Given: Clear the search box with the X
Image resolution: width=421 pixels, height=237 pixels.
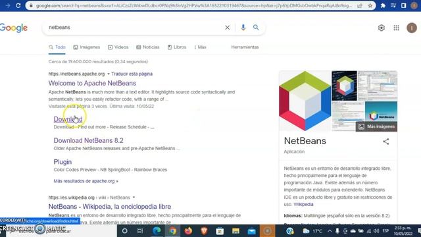Looking at the screenshot, I should point(227,28).
